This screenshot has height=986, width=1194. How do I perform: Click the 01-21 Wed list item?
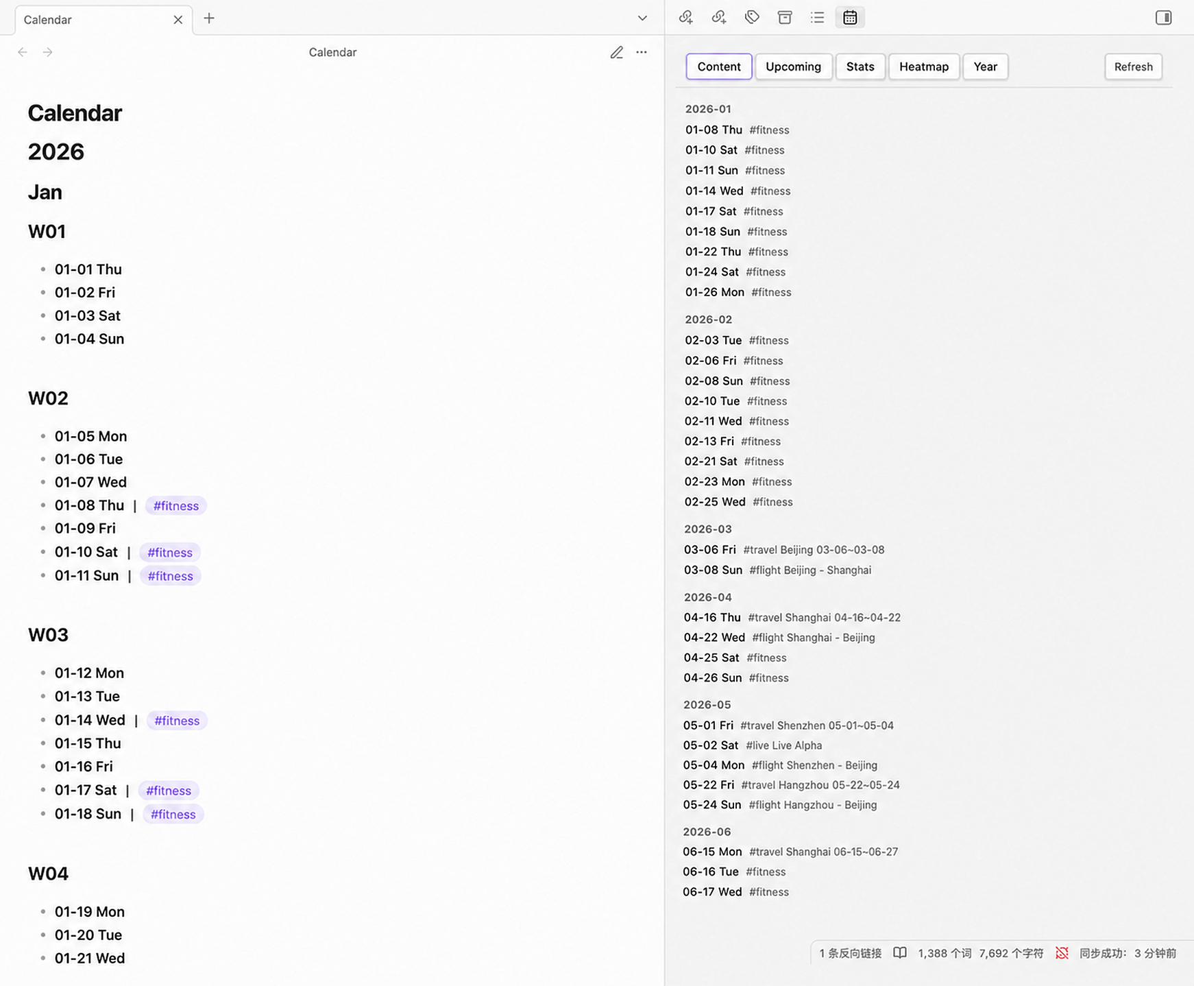coord(90,959)
